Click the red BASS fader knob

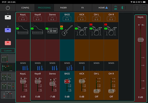67,81
